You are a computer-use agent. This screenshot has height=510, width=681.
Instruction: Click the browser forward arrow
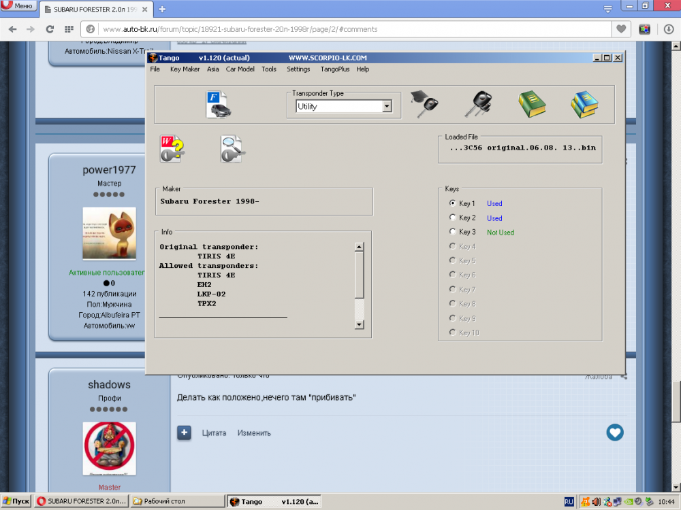[31, 29]
